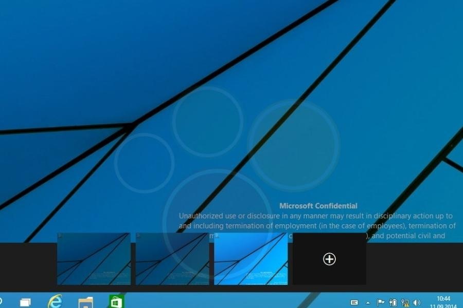Switch to the first virtual desktop thumbnail
Image resolution: width=463 pixels, height=308 pixels.
94,259
